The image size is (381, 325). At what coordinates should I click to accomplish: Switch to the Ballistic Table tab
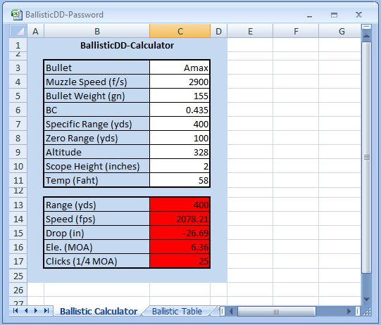coord(177,311)
